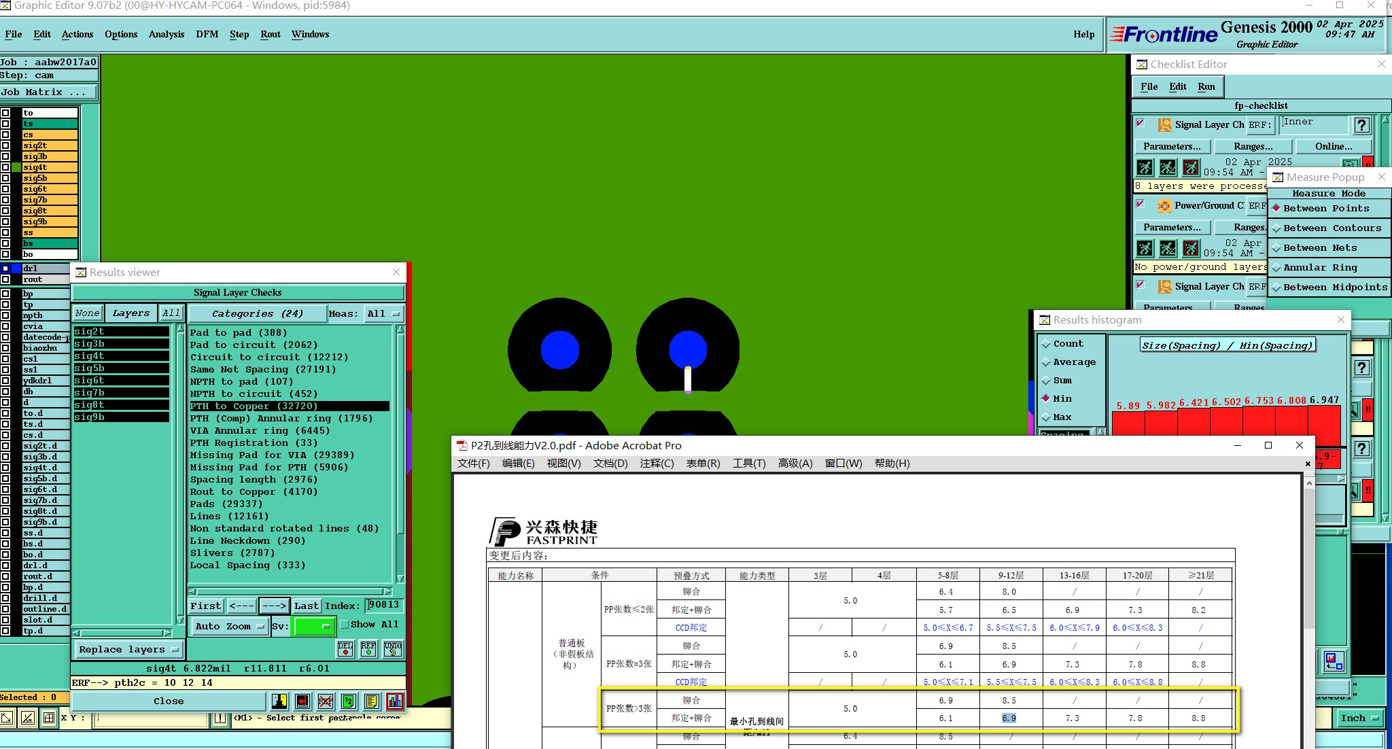The height and width of the screenshot is (749, 1392).
Task: Select Annular Ring measure mode
Action: [1329, 268]
